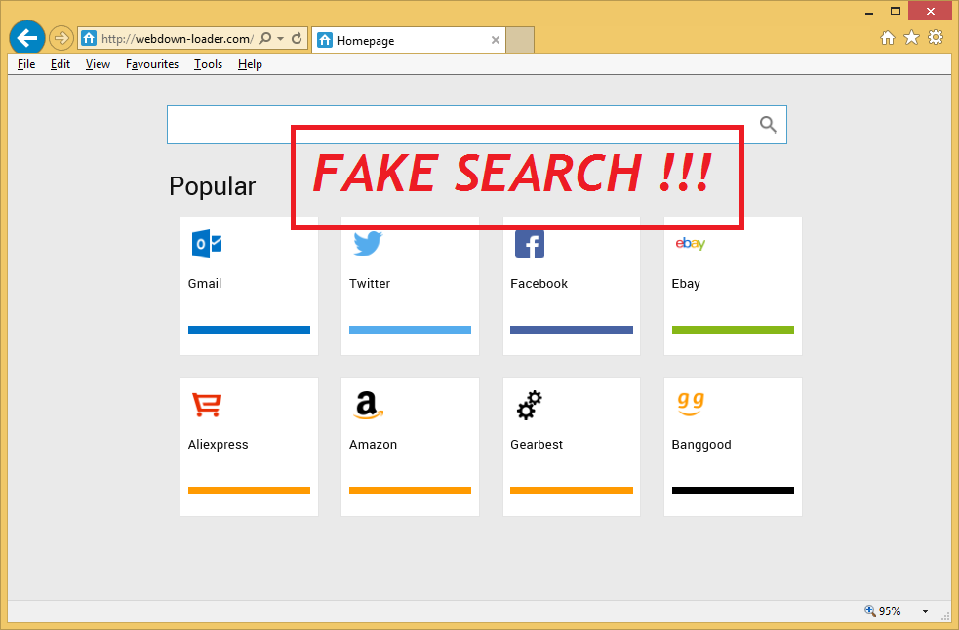This screenshot has height=630, width=959.
Task: Click the Facebook logo icon
Action: [530, 244]
